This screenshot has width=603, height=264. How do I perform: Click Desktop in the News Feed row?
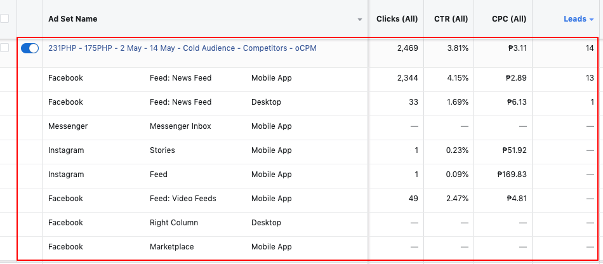(266, 102)
